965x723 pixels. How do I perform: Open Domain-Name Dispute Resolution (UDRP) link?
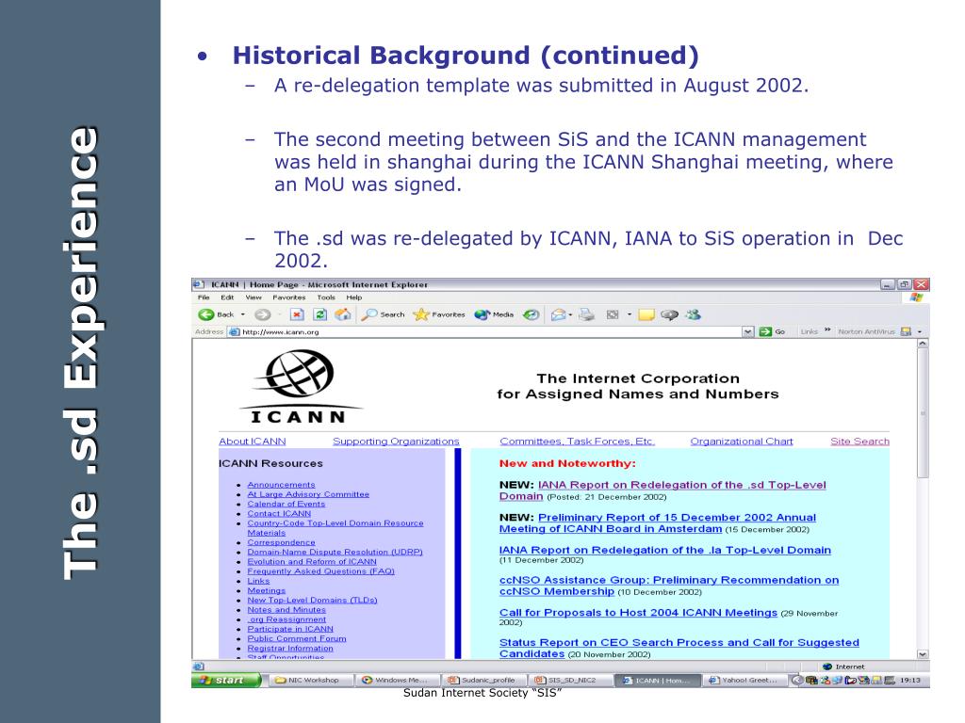(335, 552)
